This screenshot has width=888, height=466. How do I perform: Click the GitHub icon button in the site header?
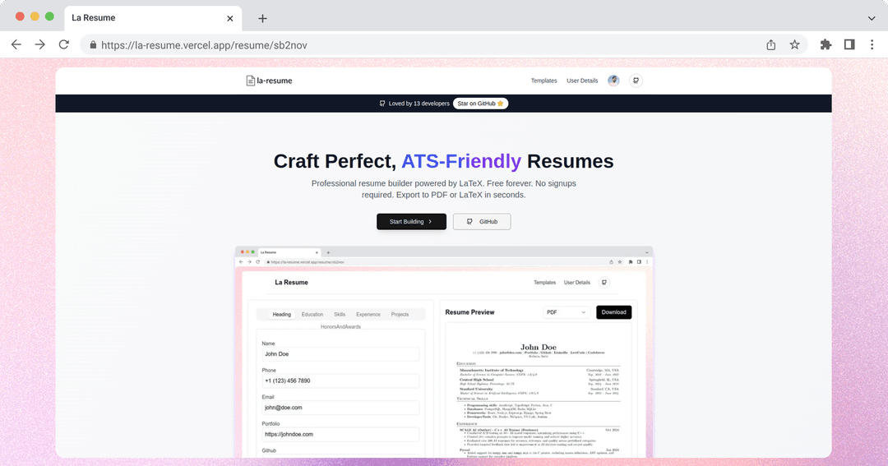pyautogui.click(x=636, y=81)
